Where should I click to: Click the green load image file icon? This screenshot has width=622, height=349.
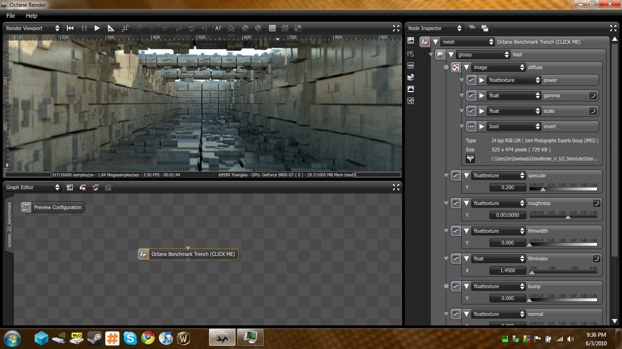470,159
